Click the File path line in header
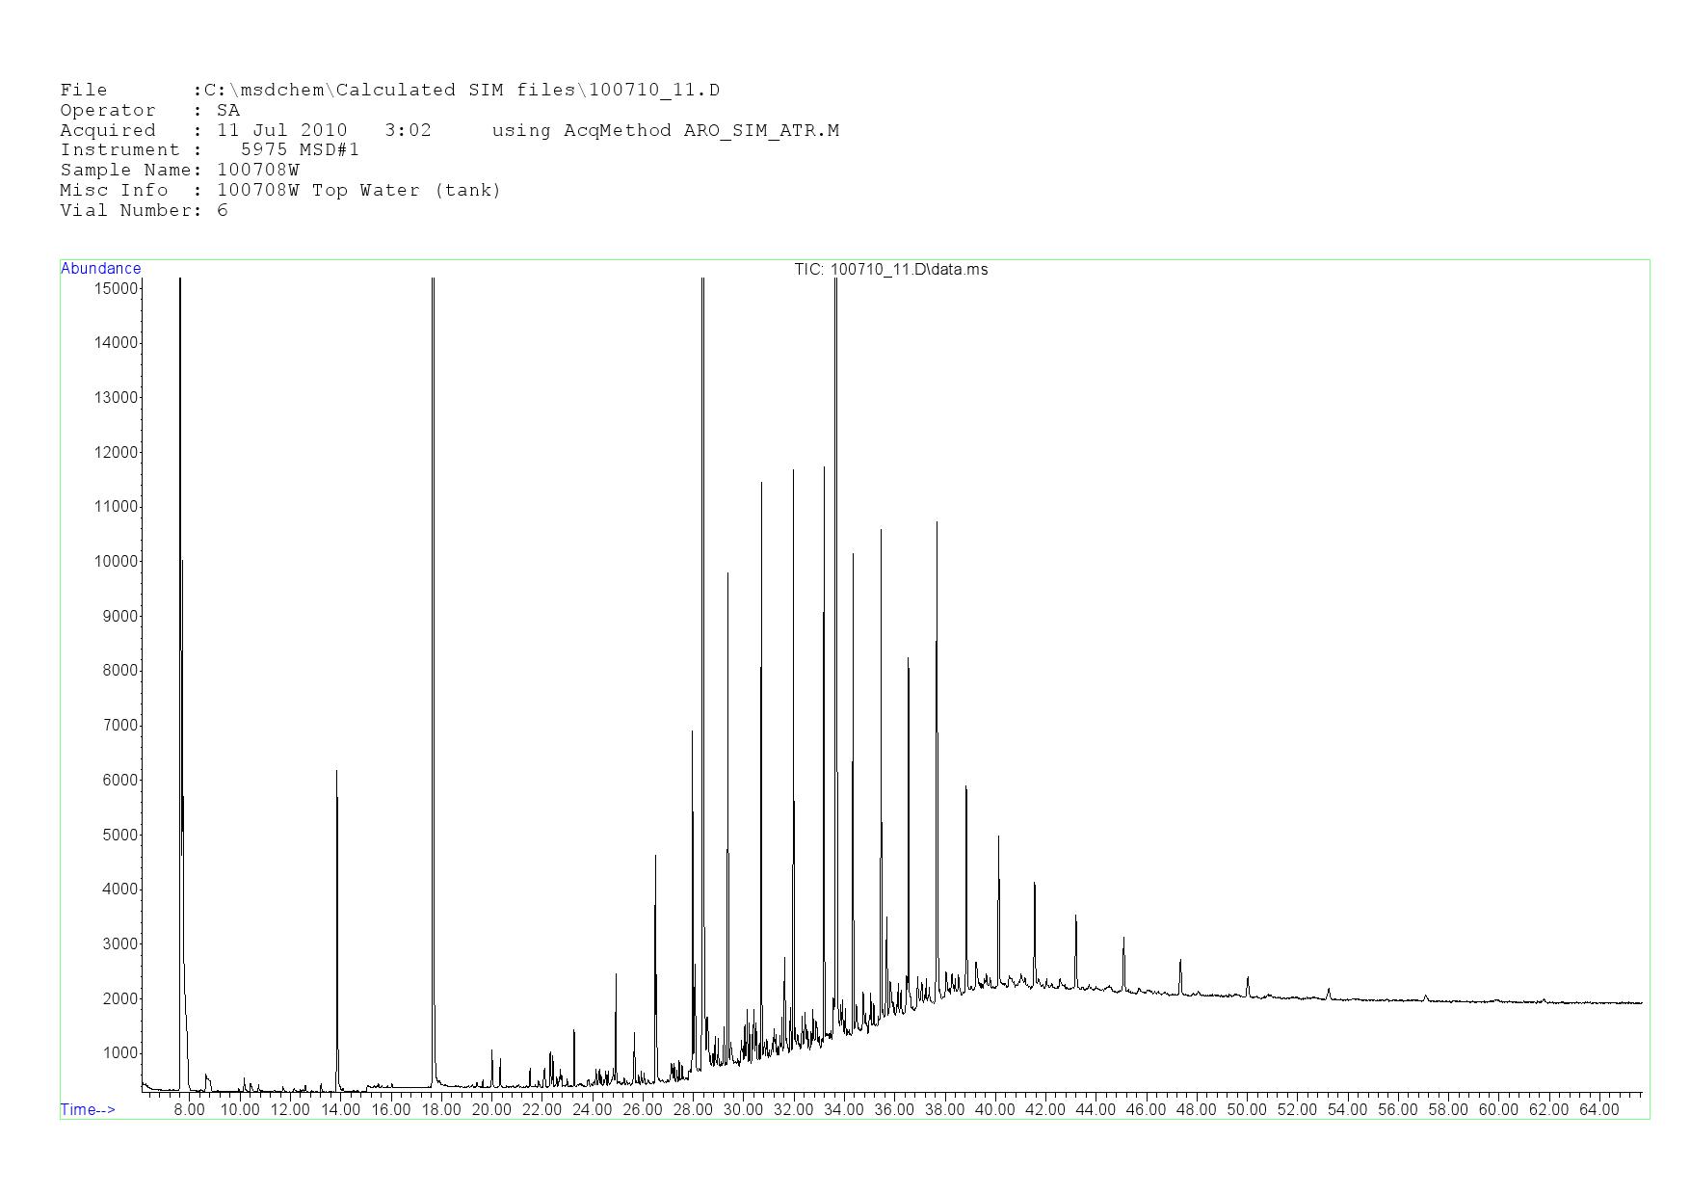The image size is (1690, 1195). coord(389,91)
